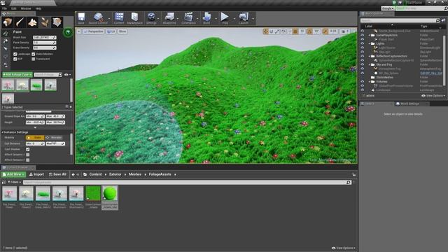This screenshot has height=252, width=448.
Task: Choose the first foliage tool above Paint
Action: pos(6,34)
